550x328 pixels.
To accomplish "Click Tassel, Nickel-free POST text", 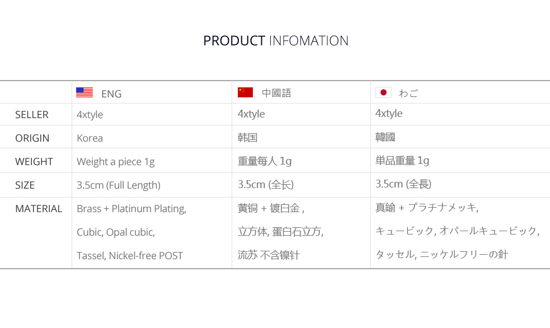I will [x=130, y=256].
